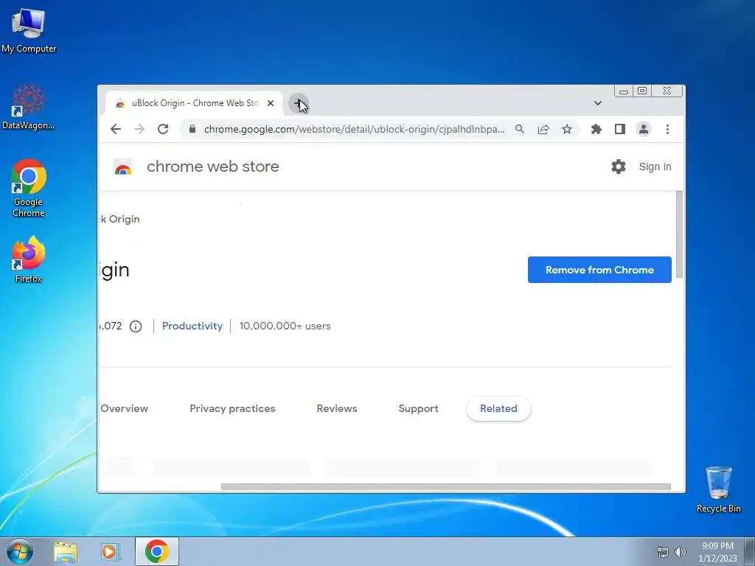Click the 10,000,000+ users text
Viewport: 755px width, 566px height.
pos(285,326)
